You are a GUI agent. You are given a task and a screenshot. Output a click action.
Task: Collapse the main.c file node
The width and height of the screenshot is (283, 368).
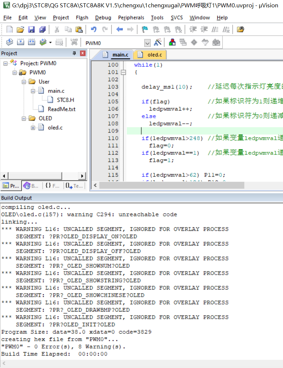pyautogui.click(x=33, y=91)
